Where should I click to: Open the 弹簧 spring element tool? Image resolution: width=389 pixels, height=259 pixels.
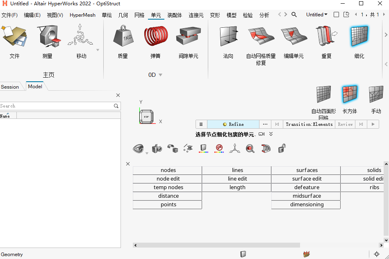coord(155,41)
